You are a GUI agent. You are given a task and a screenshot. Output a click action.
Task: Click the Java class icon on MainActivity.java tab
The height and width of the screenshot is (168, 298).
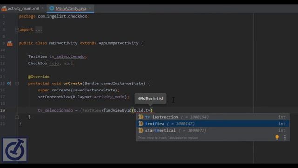(x=52, y=8)
